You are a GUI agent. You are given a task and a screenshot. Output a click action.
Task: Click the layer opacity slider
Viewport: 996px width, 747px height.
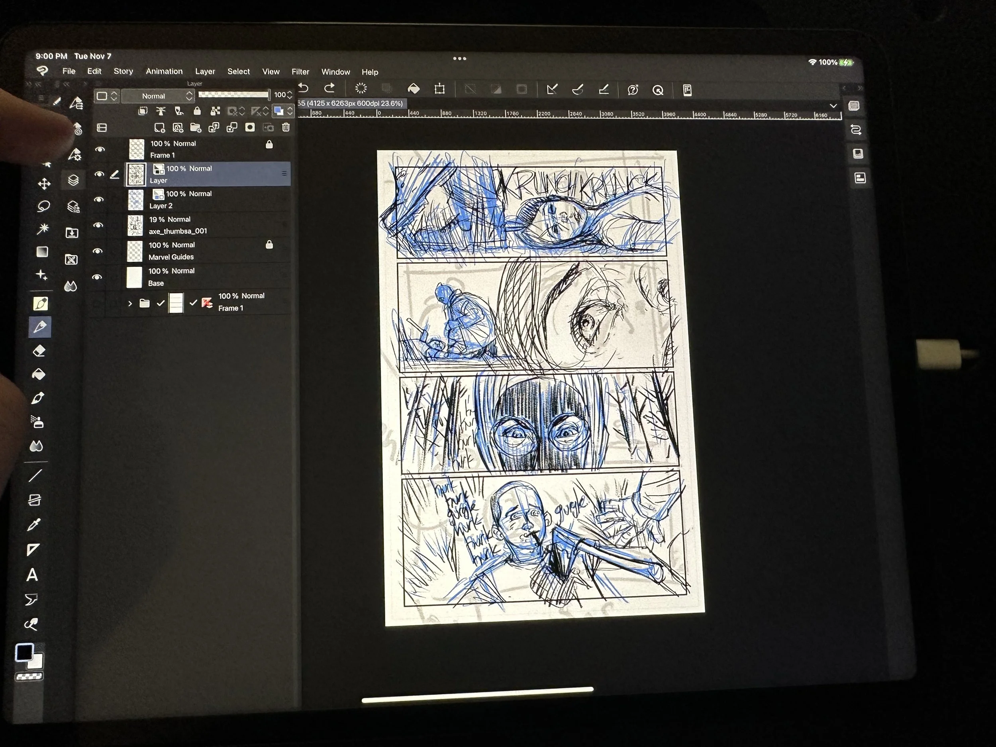(x=233, y=94)
